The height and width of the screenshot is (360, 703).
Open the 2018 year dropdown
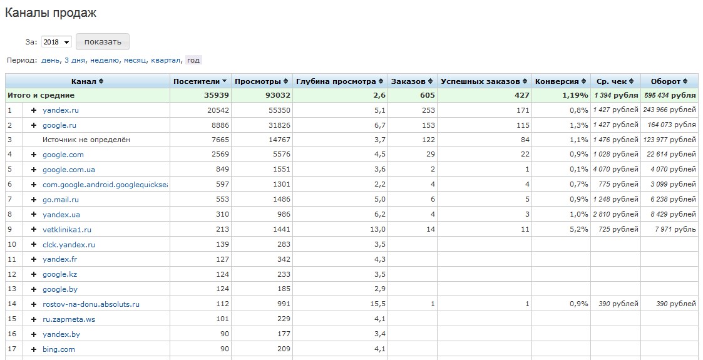click(x=56, y=42)
